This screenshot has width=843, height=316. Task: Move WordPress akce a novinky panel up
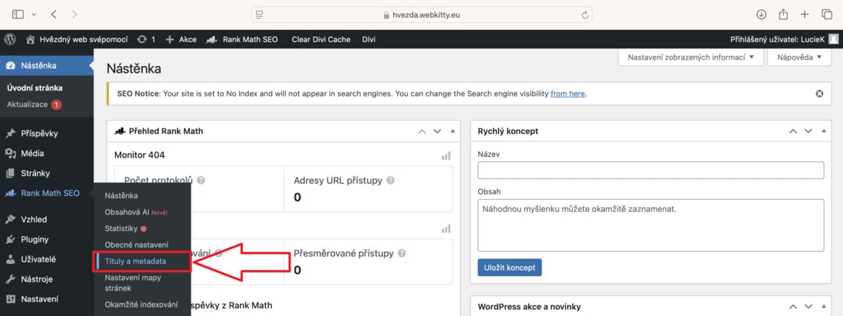click(x=793, y=307)
